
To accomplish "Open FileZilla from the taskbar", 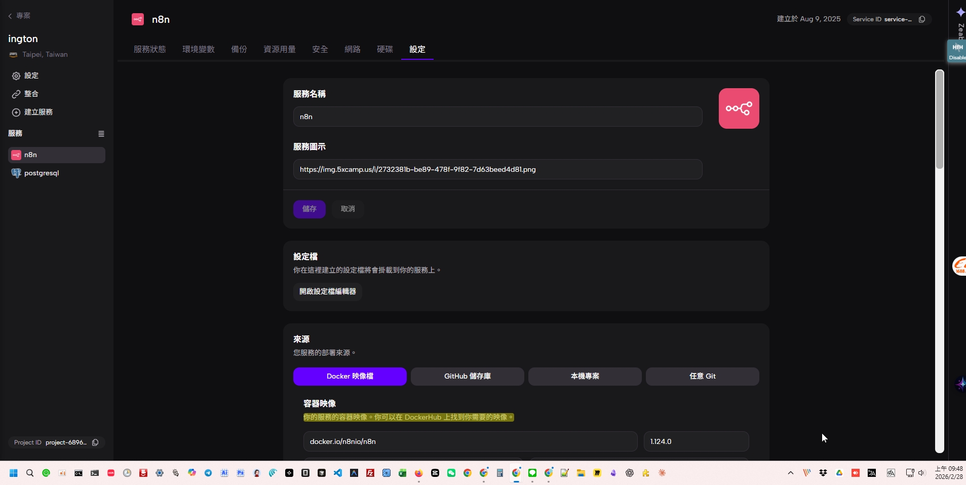I will point(370,473).
